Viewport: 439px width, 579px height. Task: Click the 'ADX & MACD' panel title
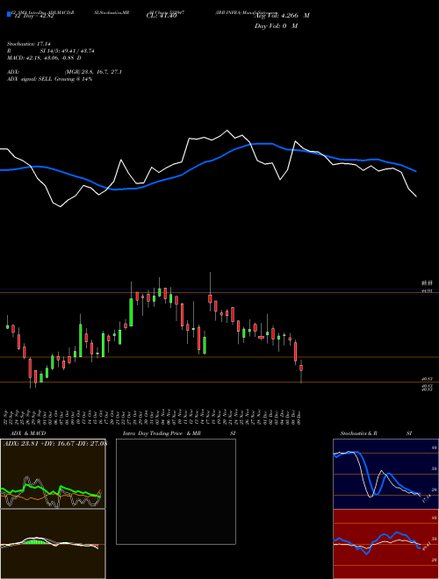click(28, 433)
